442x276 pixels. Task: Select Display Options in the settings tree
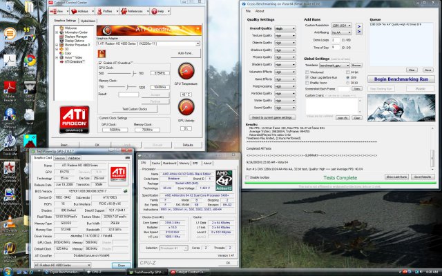coord(75,41)
